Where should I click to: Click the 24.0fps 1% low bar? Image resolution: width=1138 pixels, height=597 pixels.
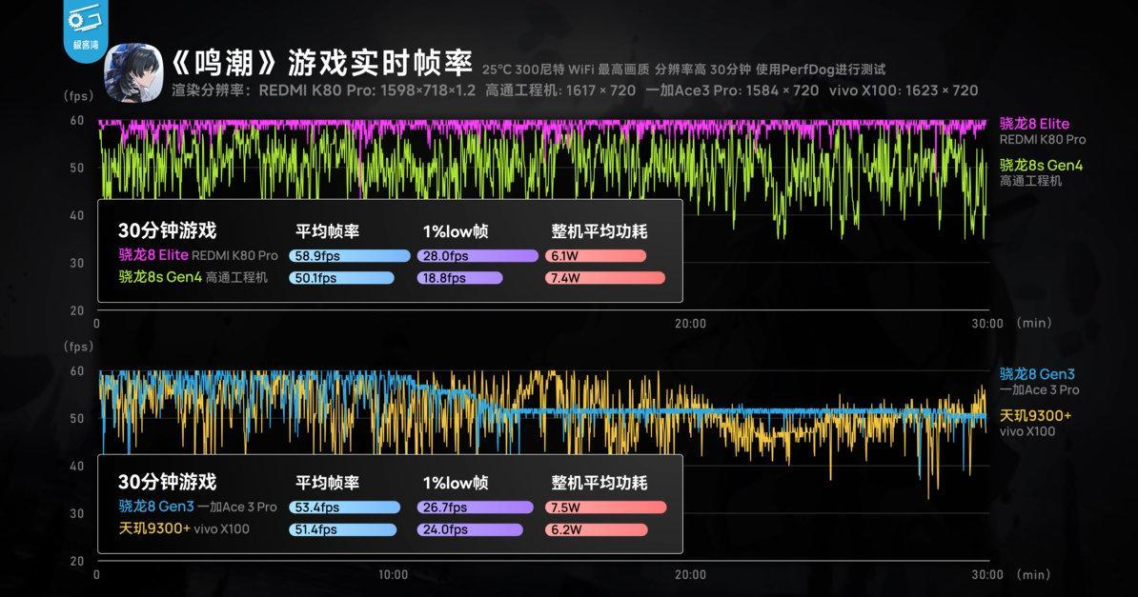[x=470, y=529]
